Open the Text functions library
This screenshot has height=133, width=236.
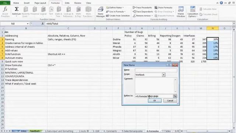[x=51, y=12]
